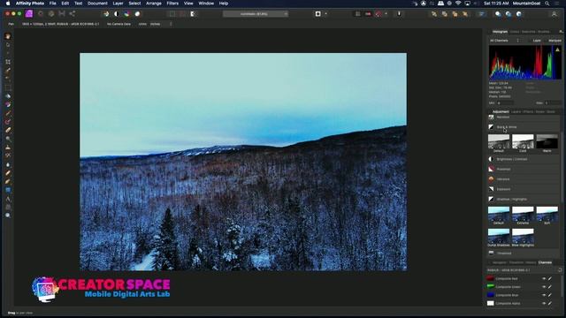The image size is (566, 318).
Task: Edit the Composite Blue channel (pencil icon)
Action: pos(550,295)
